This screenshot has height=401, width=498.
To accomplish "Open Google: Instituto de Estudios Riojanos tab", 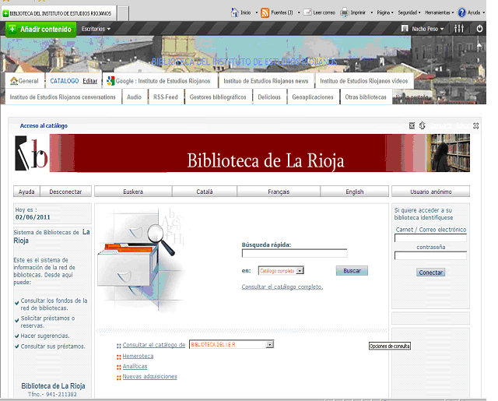I will click(159, 81).
